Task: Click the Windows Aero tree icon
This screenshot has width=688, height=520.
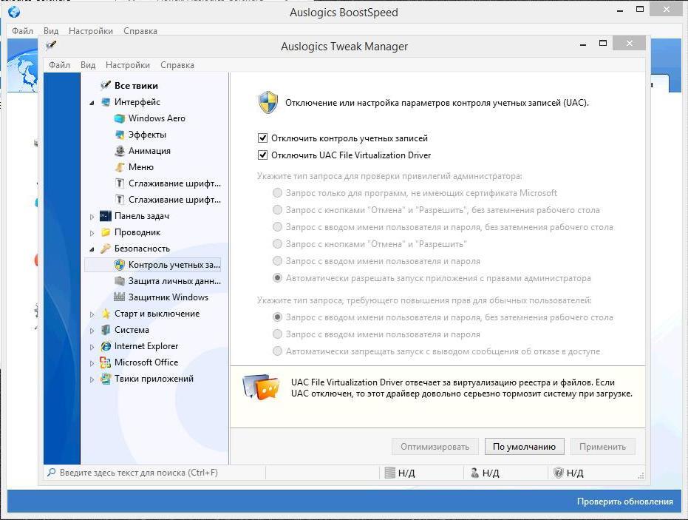Action: 120,118
